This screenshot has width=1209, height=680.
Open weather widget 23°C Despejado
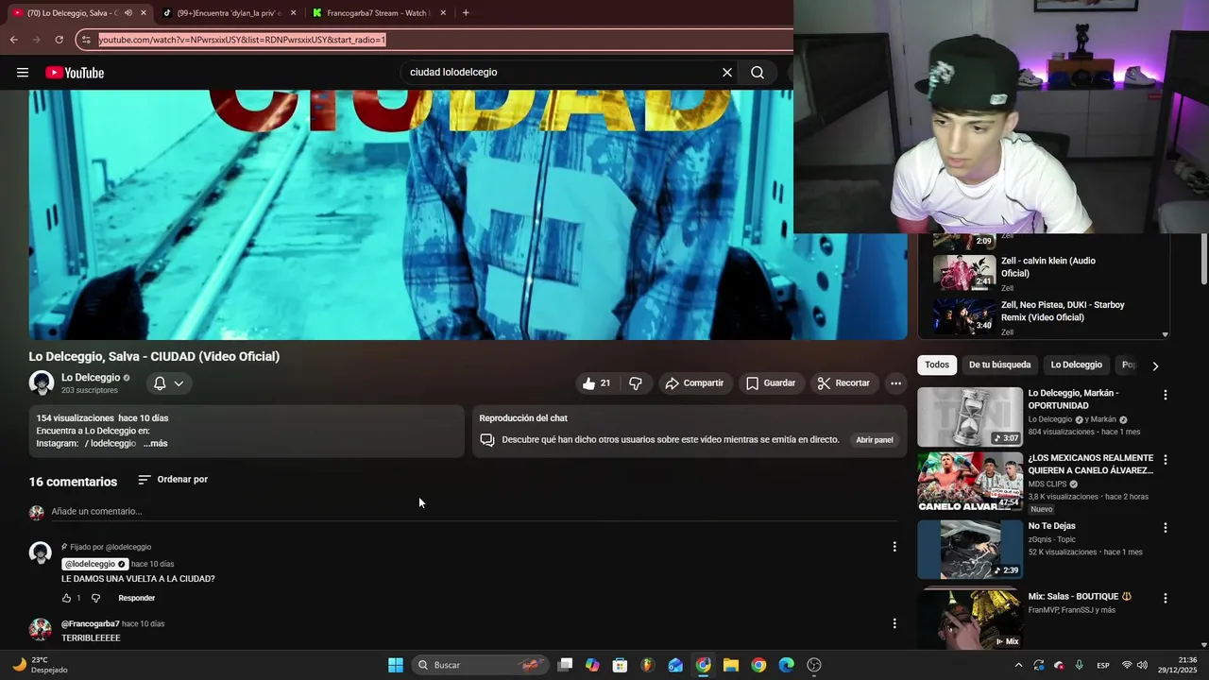(41, 665)
